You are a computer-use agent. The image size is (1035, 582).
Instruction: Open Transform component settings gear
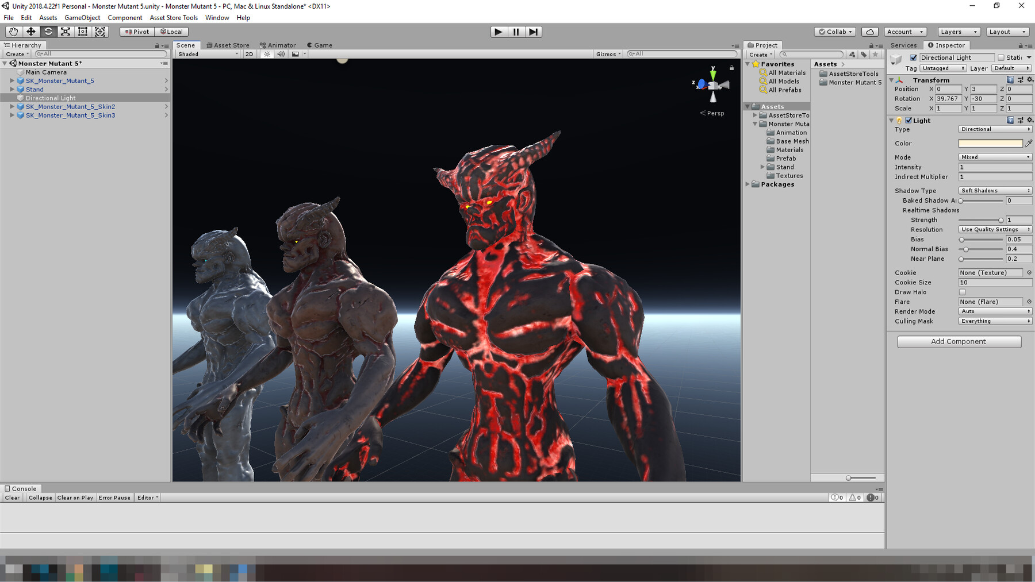[1030, 80]
